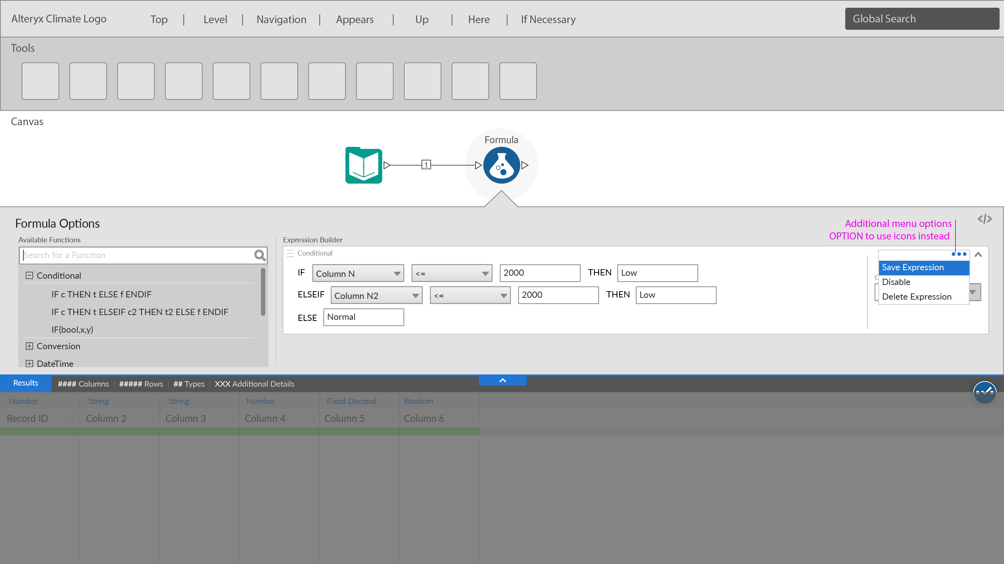Click the Formula flask tool icon
This screenshot has height=564, width=1004.
pos(501,165)
